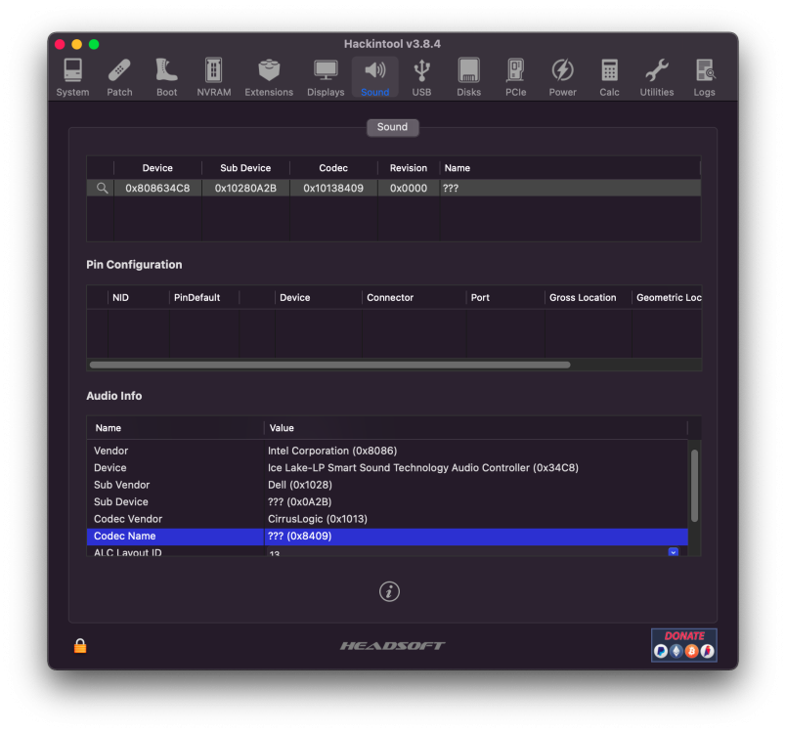Open the Patch section
Image resolution: width=786 pixels, height=733 pixels.
click(x=119, y=77)
